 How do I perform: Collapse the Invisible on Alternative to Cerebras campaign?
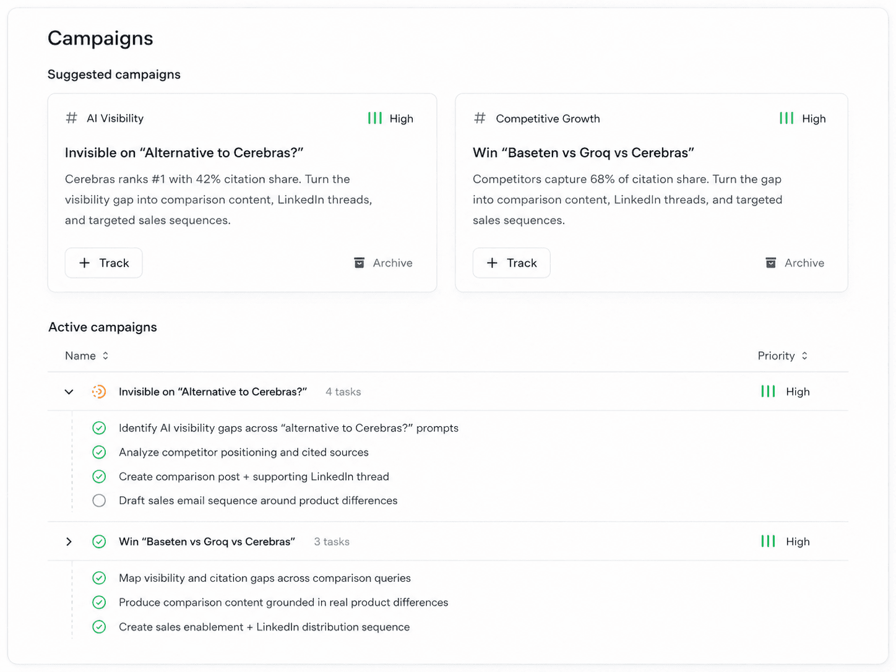click(x=69, y=392)
